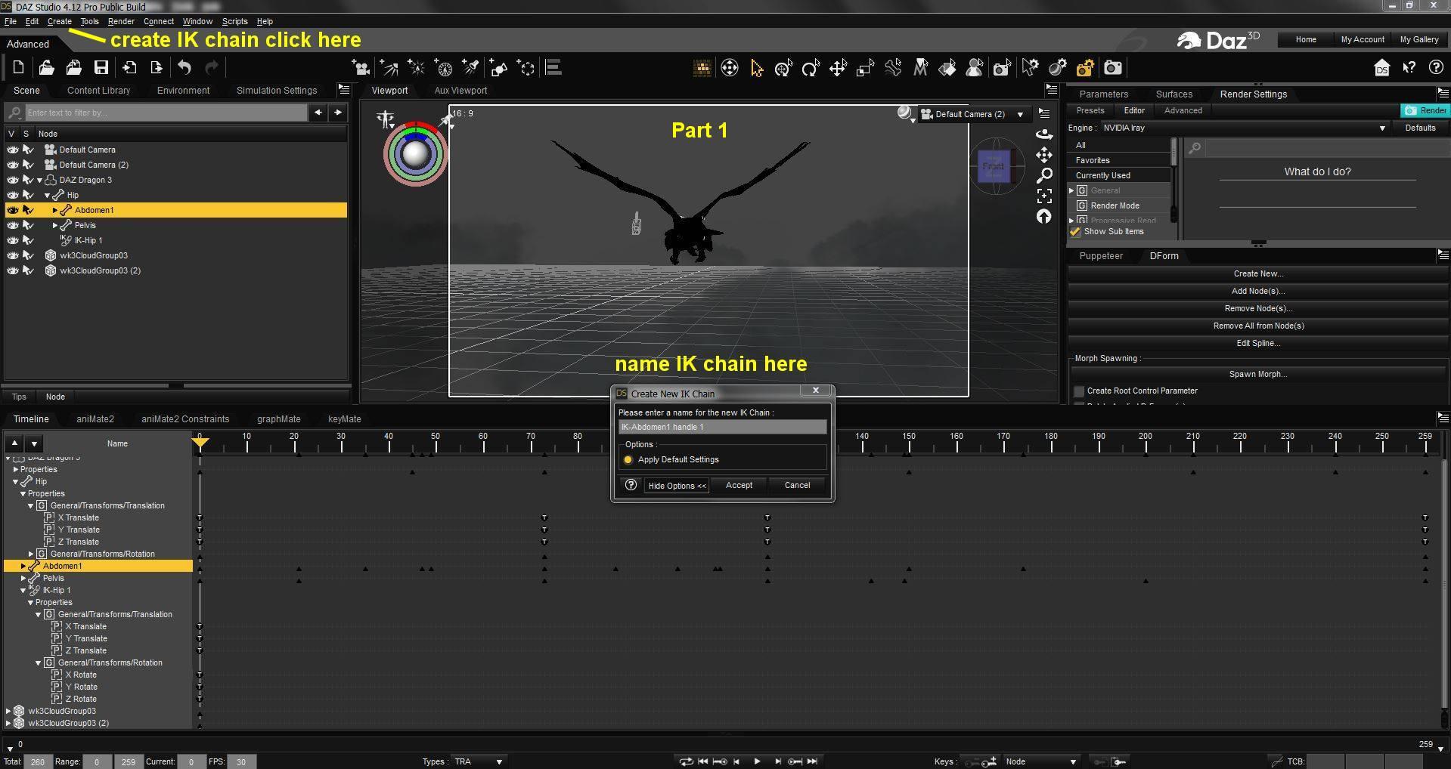The width and height of the screenshot is (1451, 769).
Task: Select the Translate tool
Action: pyautogui.click(x=838, y=69)
